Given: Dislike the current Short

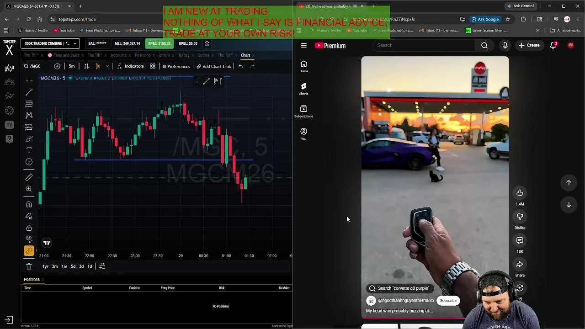Looking at the screenshot, I should [520, 217].
